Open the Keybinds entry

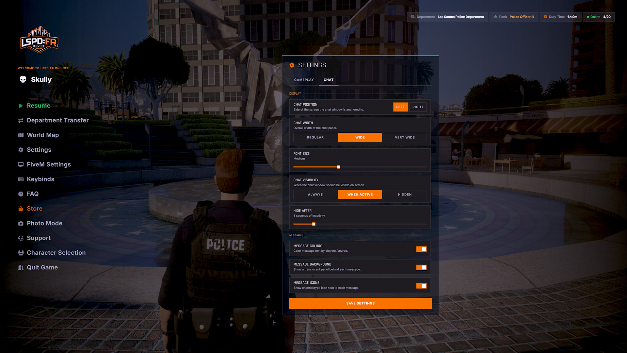point(40,179)
